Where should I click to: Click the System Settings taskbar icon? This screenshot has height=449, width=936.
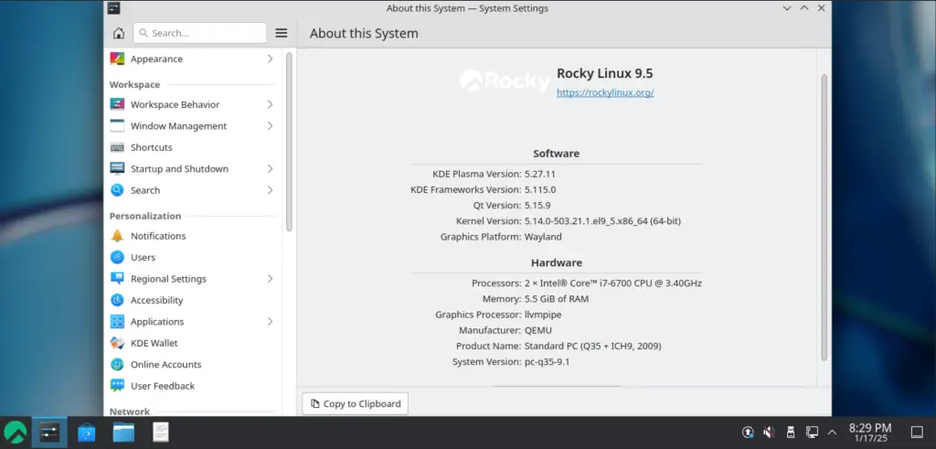tap(49, 433)
